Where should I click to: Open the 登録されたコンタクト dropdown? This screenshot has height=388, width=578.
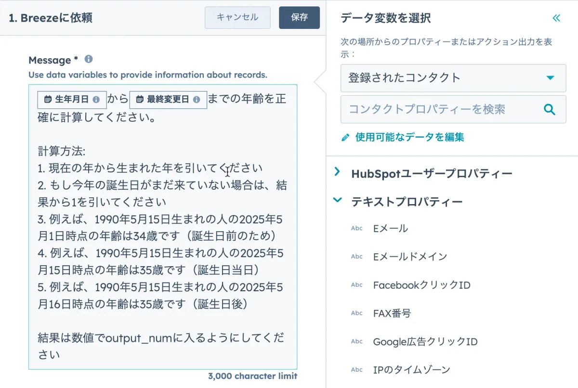(x=453, y=78)
